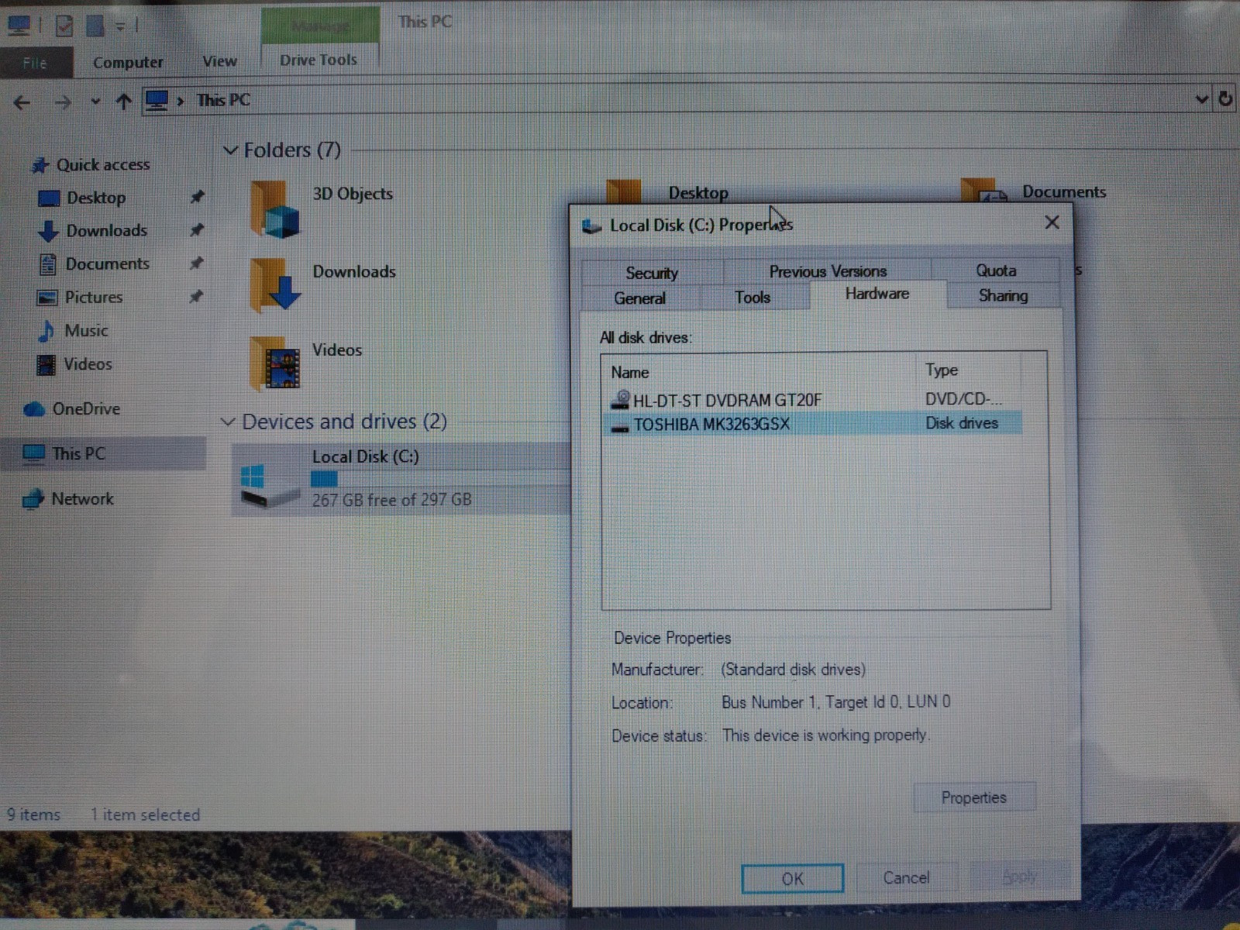Screen dimensions: 1240x930
Task: Open Downloads in the navigation pane
Action: pos(106,230)
